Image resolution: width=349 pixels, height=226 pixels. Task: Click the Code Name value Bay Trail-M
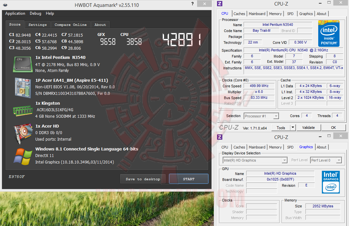(x=262, y=31)
